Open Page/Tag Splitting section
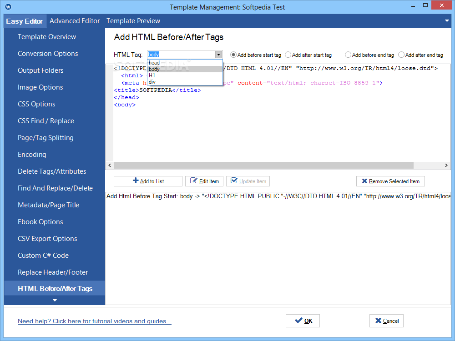The width and height of the screenshot is (455, 341). tap(55, 138)
